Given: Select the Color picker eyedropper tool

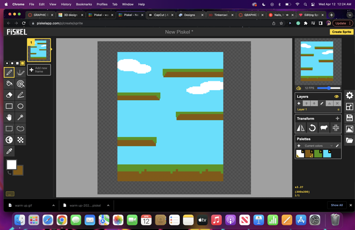Looking at the screenshot, I should tap(9, 151).
